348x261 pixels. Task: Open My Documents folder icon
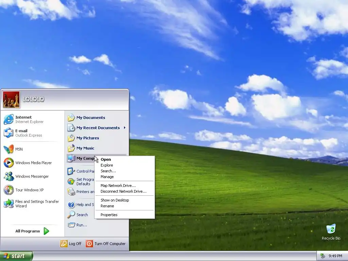pos(71,117)
